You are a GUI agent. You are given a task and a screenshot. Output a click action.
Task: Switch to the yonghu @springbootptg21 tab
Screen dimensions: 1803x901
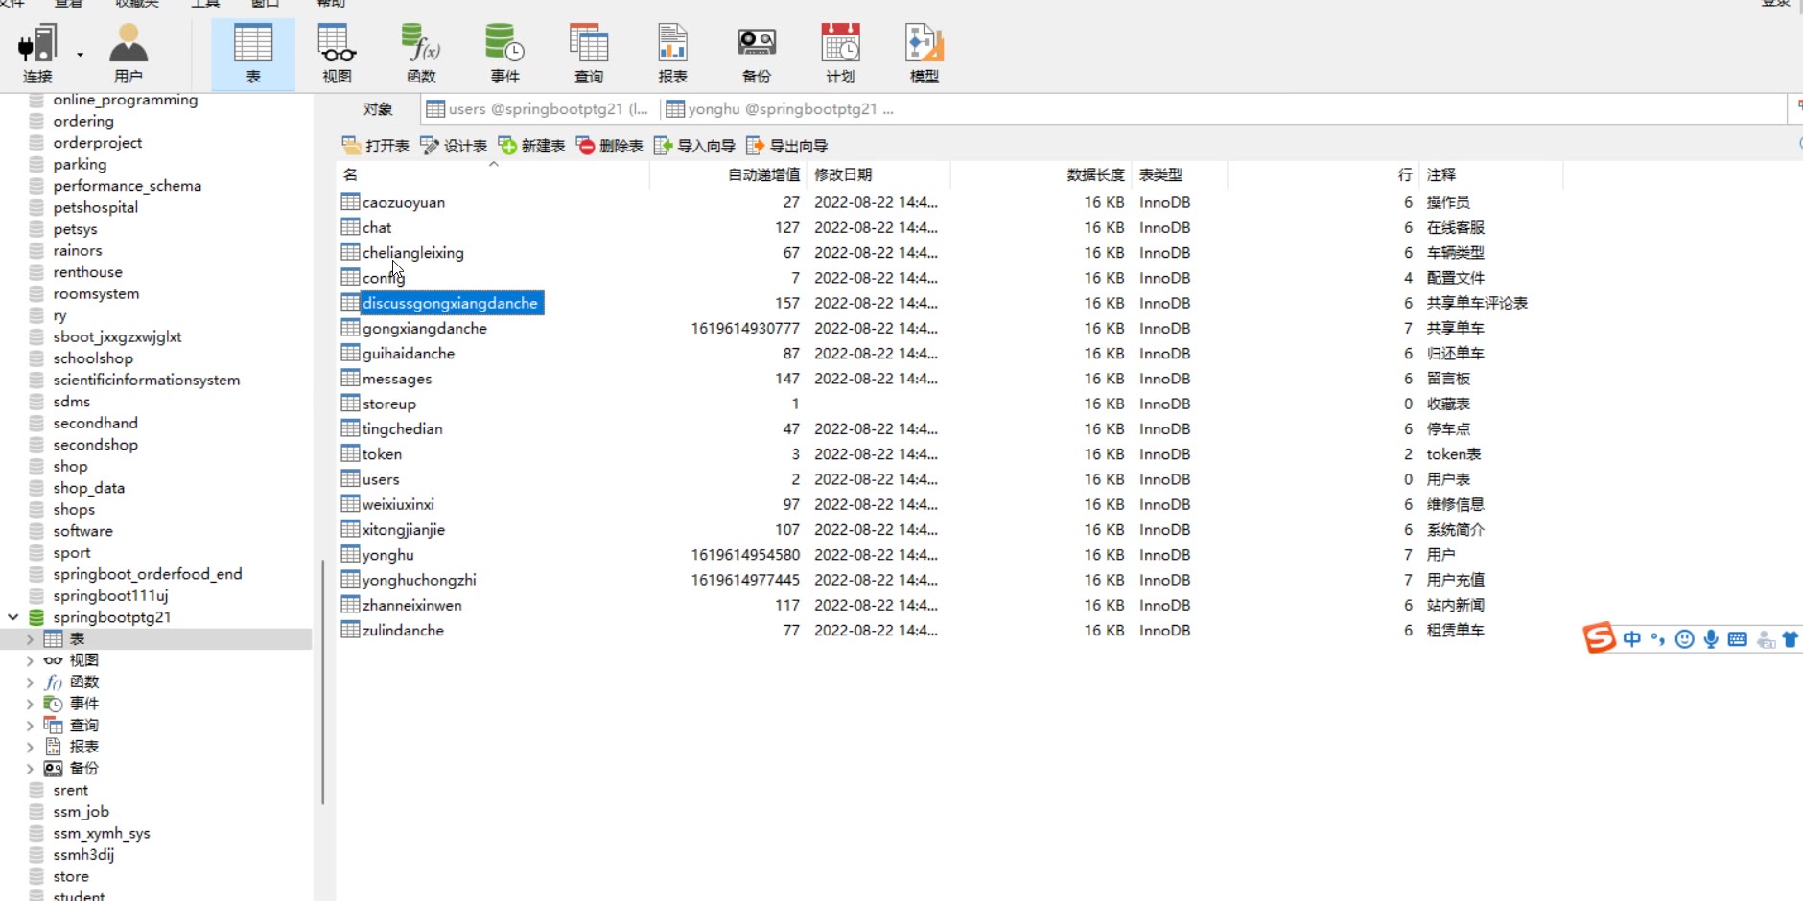779,109
